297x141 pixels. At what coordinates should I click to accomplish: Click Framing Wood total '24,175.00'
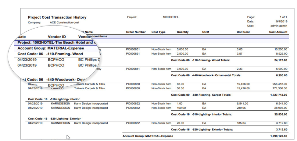[x=281, y=60]
